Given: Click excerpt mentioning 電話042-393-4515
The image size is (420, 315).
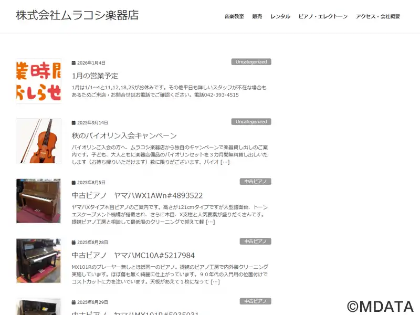Looking at the screenshot, I should [x=169, y=91].
